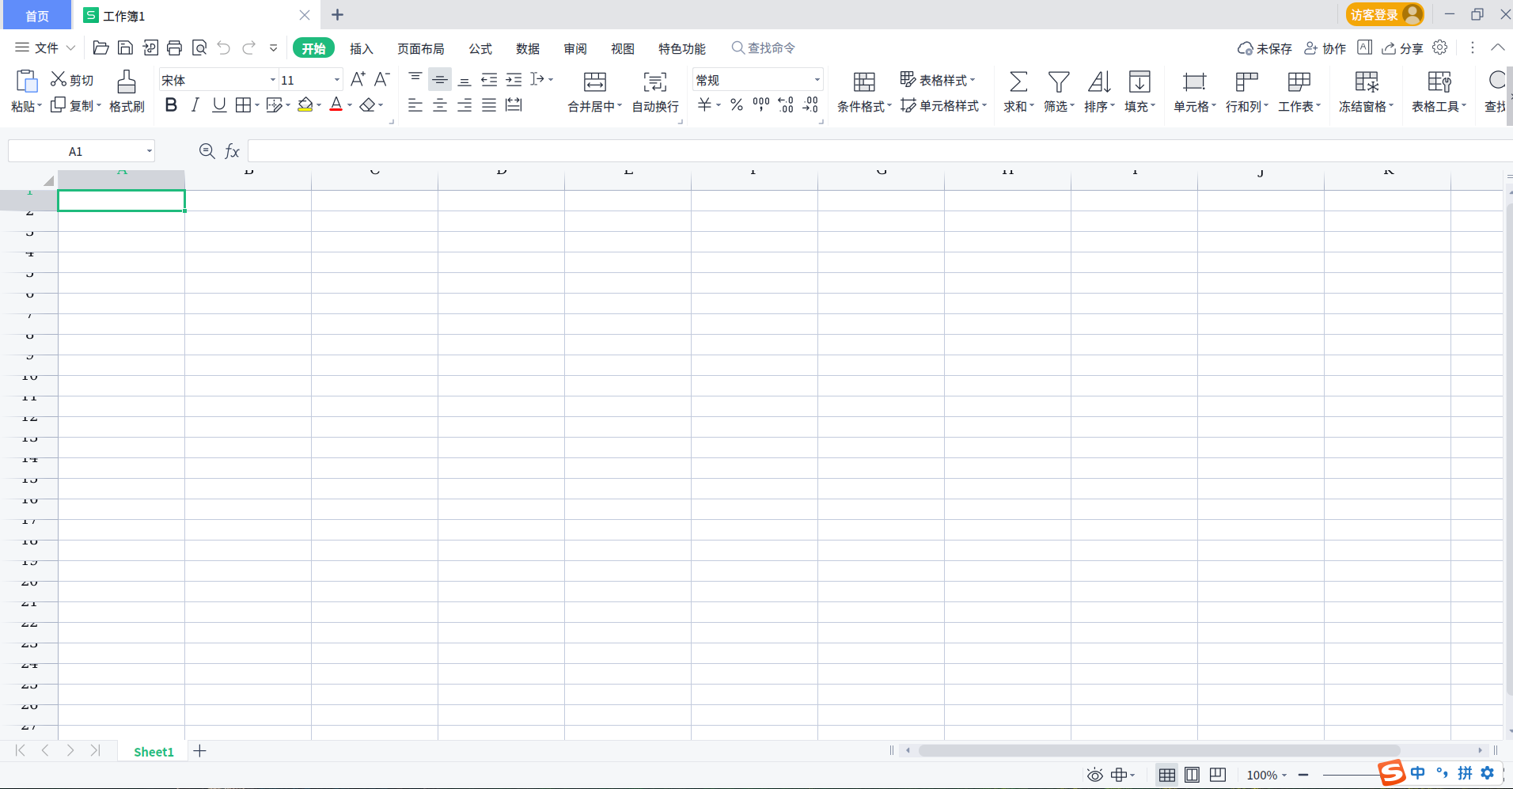The image size is (1513, 789).
Task: Toggle underline formatting
Action: (x=218, y=104)
